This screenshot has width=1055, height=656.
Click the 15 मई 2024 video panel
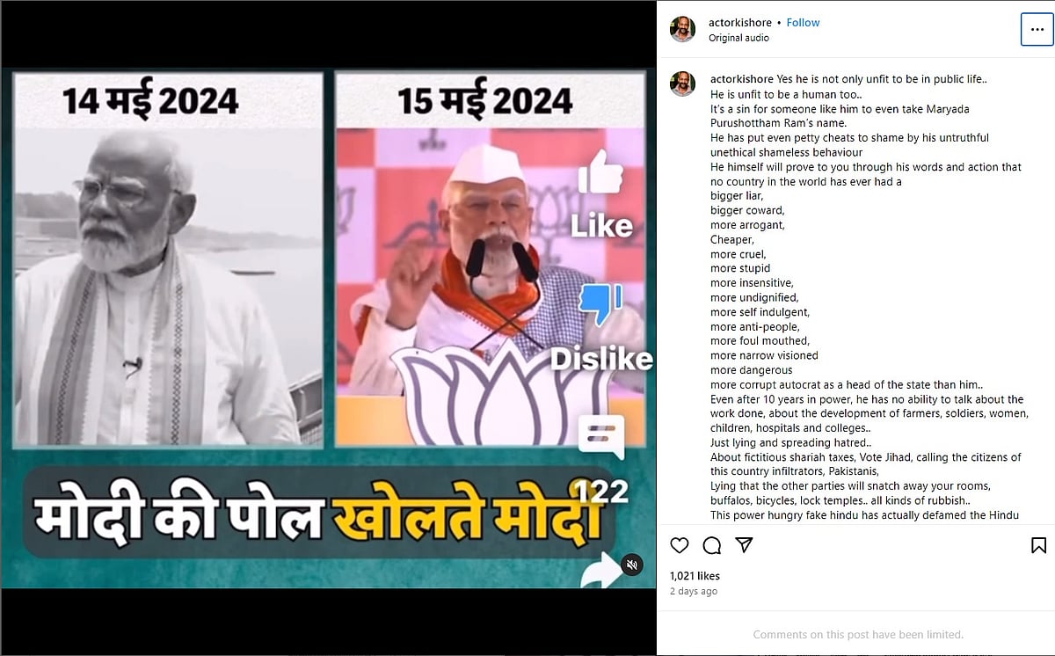490,259
